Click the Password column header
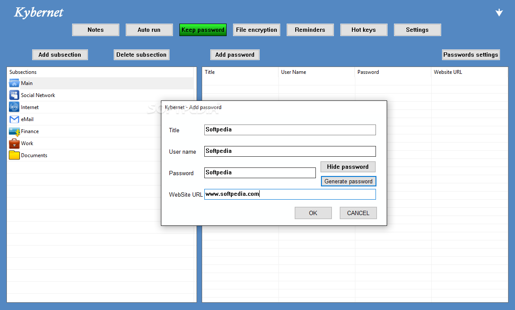 pos(393,72)
